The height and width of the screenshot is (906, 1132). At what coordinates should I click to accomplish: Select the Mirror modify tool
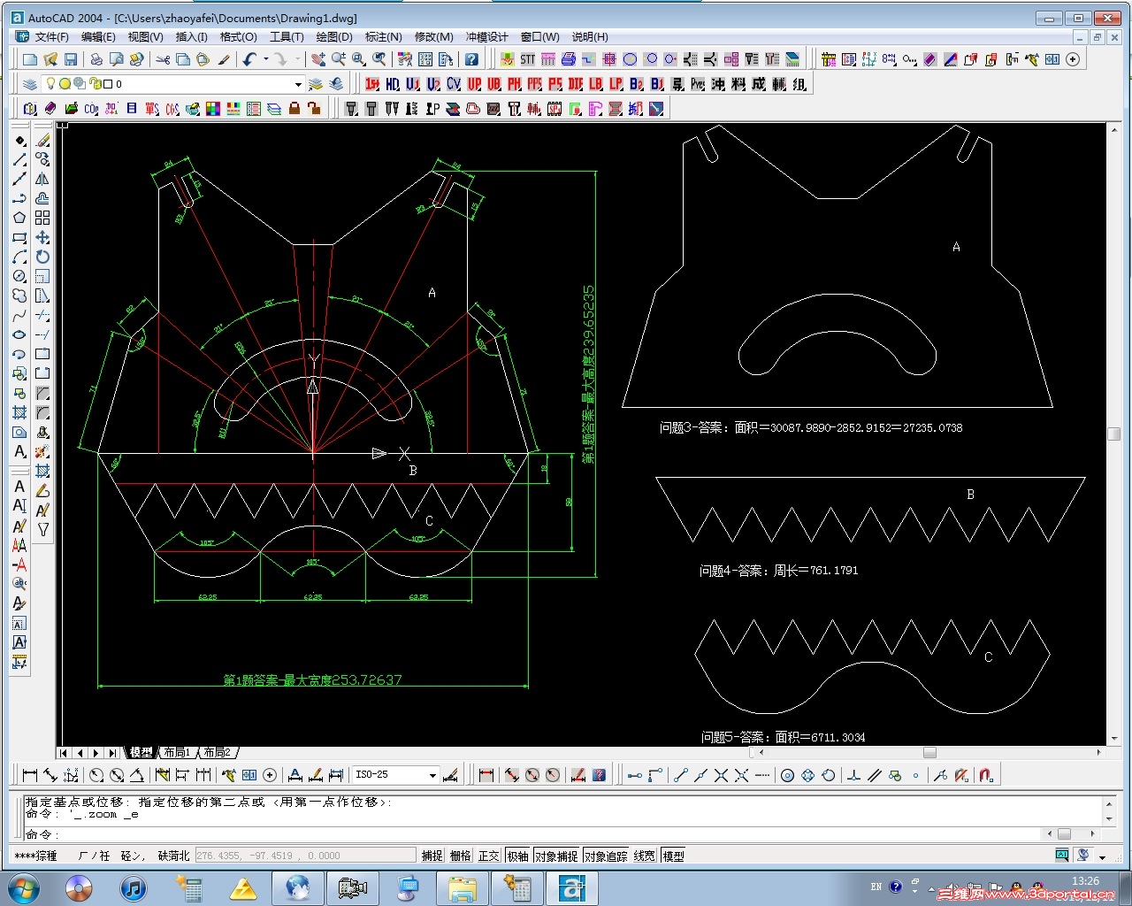point(42,179)
